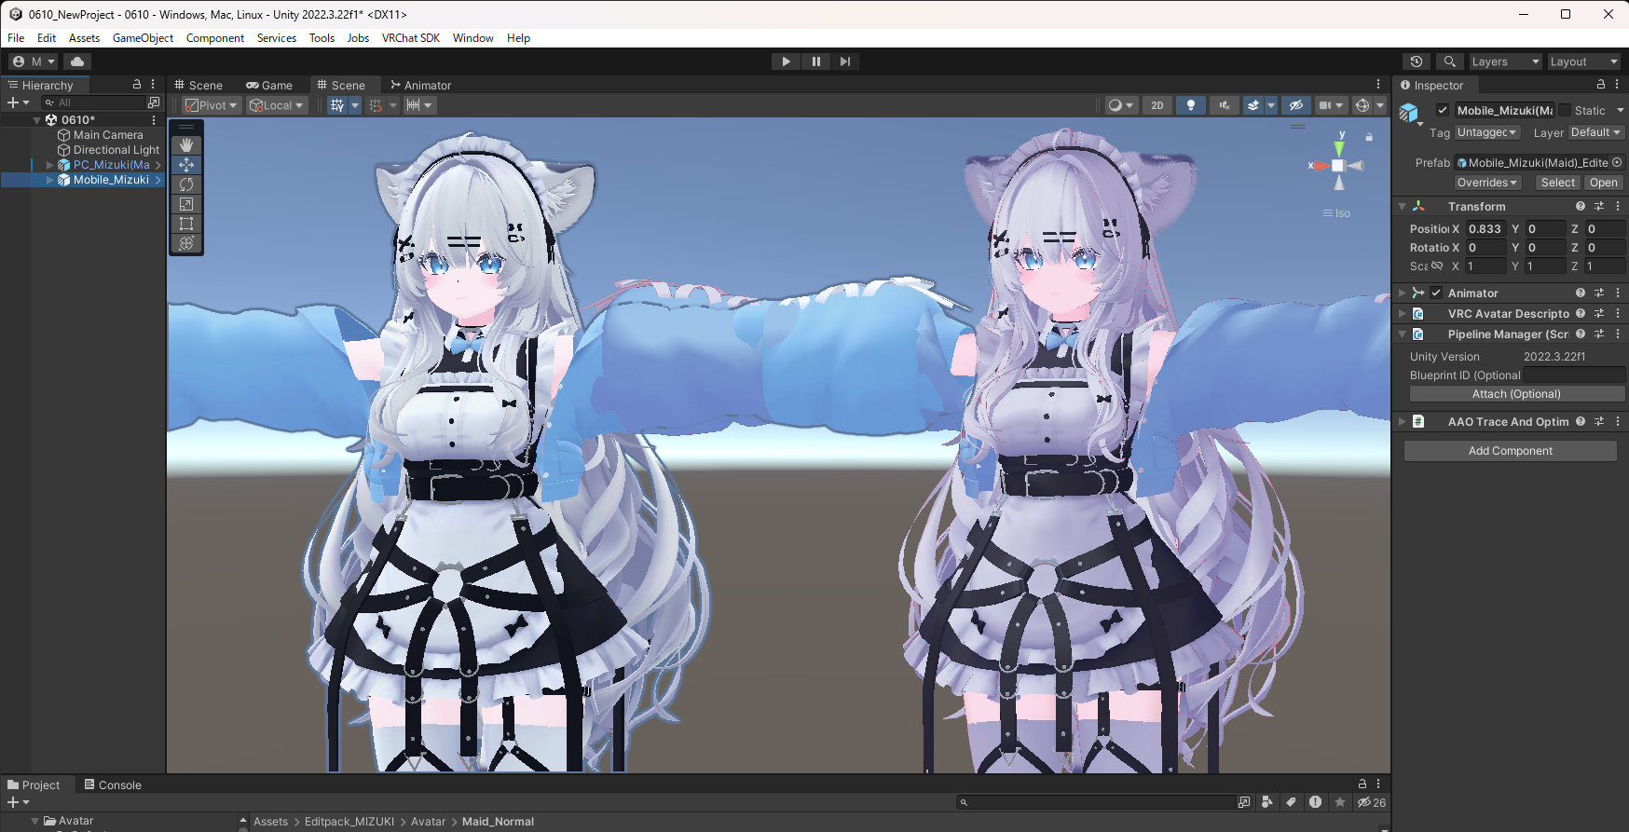Toggle the Animator component enabled checkbox
Image resolution: width=1629 pixels, height=832 pixels.
(x=1436, y=293)
